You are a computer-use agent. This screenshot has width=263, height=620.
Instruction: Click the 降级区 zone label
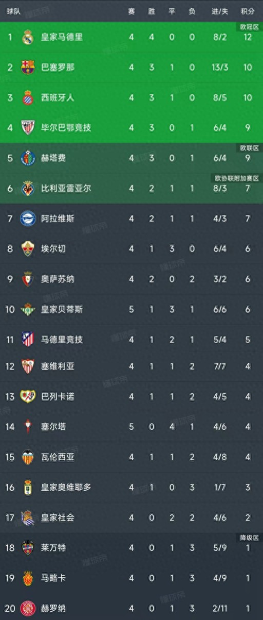[249, 538]
